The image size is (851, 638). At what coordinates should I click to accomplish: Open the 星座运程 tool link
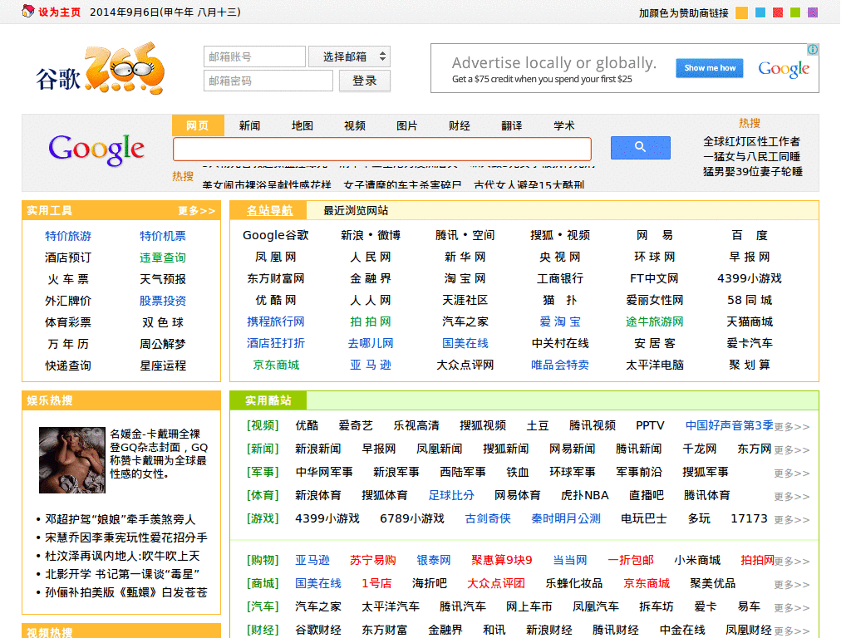pos(163,366)
